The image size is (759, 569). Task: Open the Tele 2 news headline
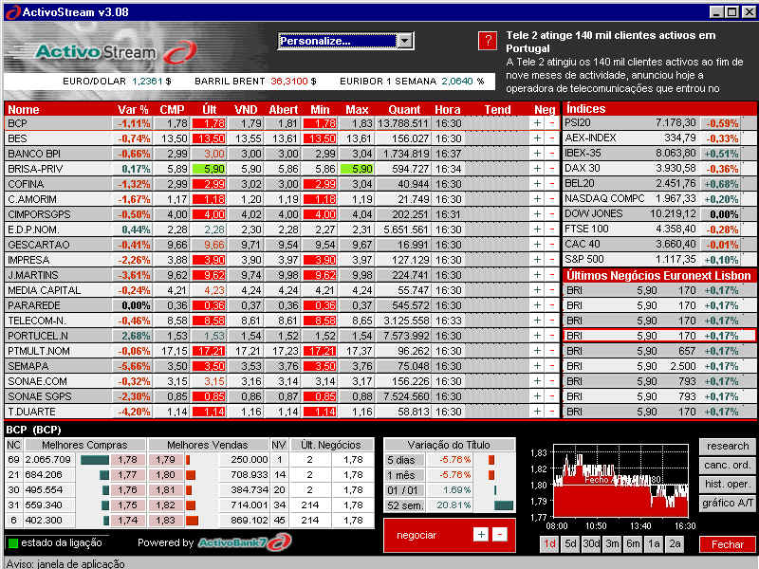click(x=610, y=42)
